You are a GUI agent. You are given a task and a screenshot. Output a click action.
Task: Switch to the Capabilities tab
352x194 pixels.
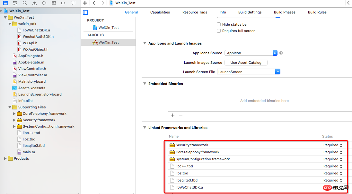coord(160,12)
